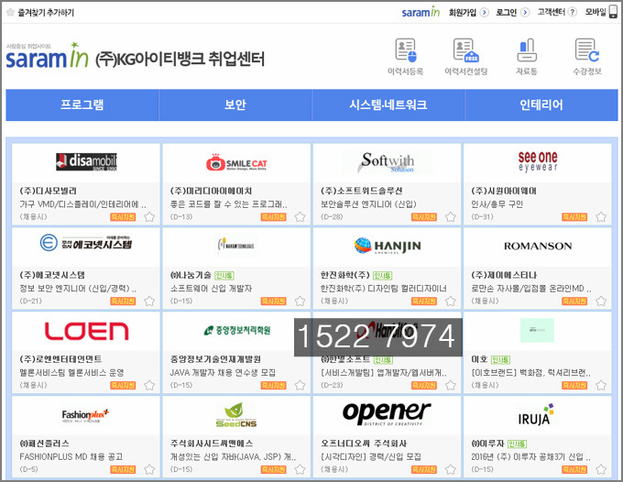Open the Softwith Solution logo
623x482 pixels.
tap(387, 162)
